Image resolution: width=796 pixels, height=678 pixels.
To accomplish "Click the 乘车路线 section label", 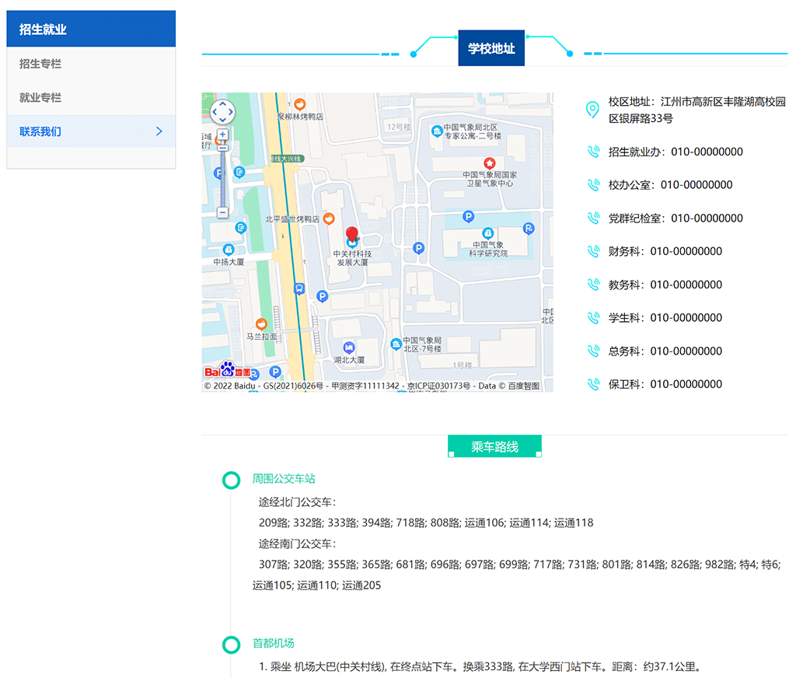I will (x=494, y=446).
